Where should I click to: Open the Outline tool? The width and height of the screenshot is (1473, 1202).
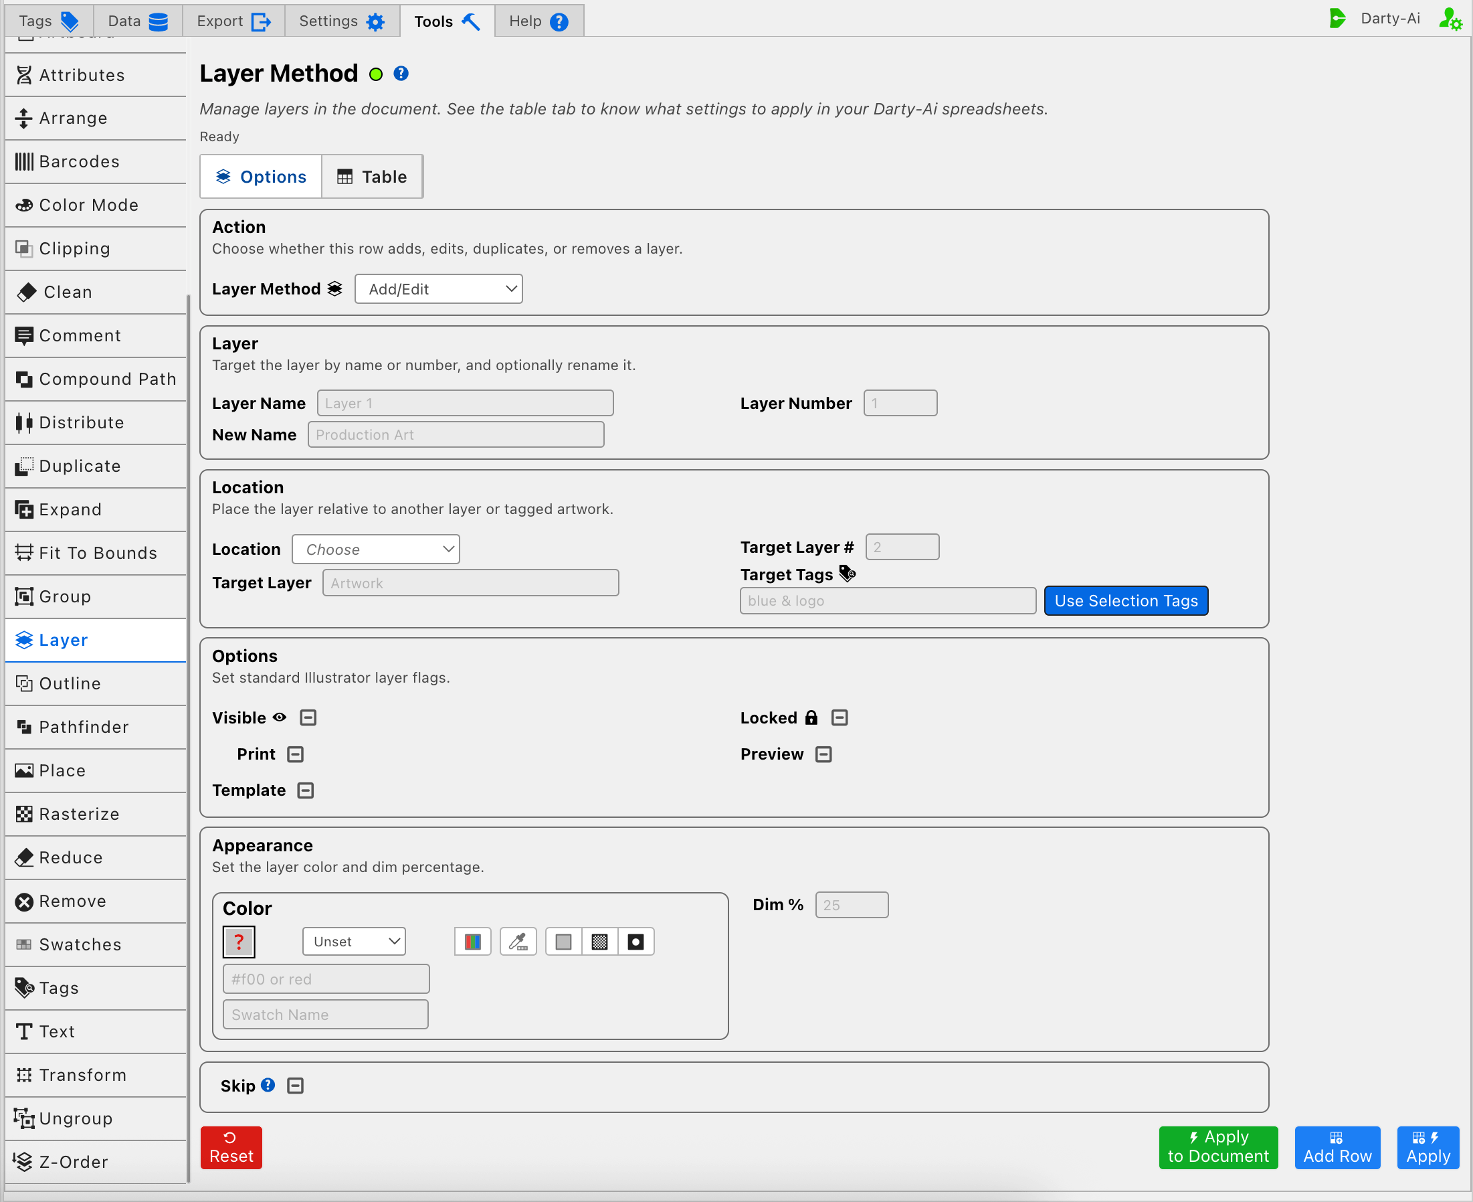(96, 684)
